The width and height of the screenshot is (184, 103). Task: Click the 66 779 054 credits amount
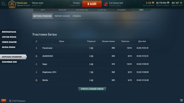pyautogui.click(x=161, y=3)
